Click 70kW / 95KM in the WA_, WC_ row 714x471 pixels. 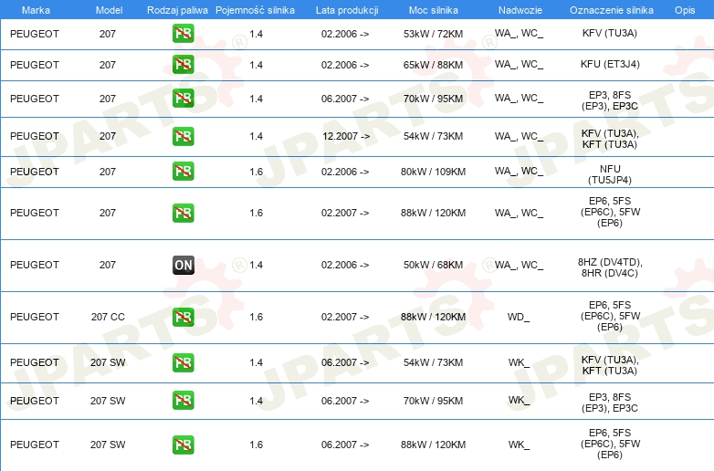pyautogui.click(x=433, y=99)
